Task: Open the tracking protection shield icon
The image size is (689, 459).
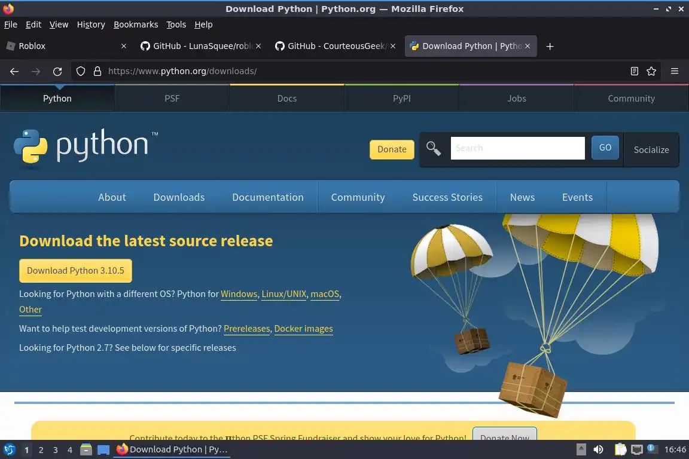Action: coord(80,71)
